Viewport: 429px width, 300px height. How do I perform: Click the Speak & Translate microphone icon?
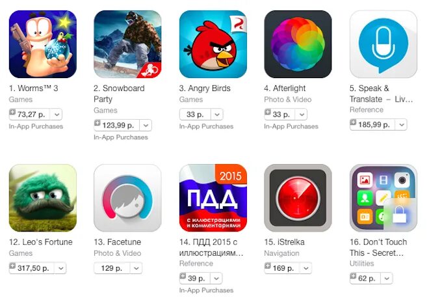click(383, 44)
